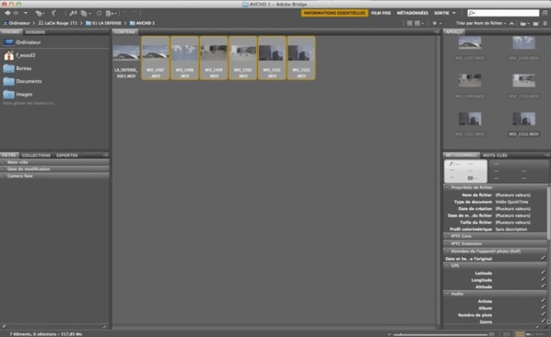Open the star rating filter dropdown
Viewport: 551px width, 337px height.
point(437,23)
